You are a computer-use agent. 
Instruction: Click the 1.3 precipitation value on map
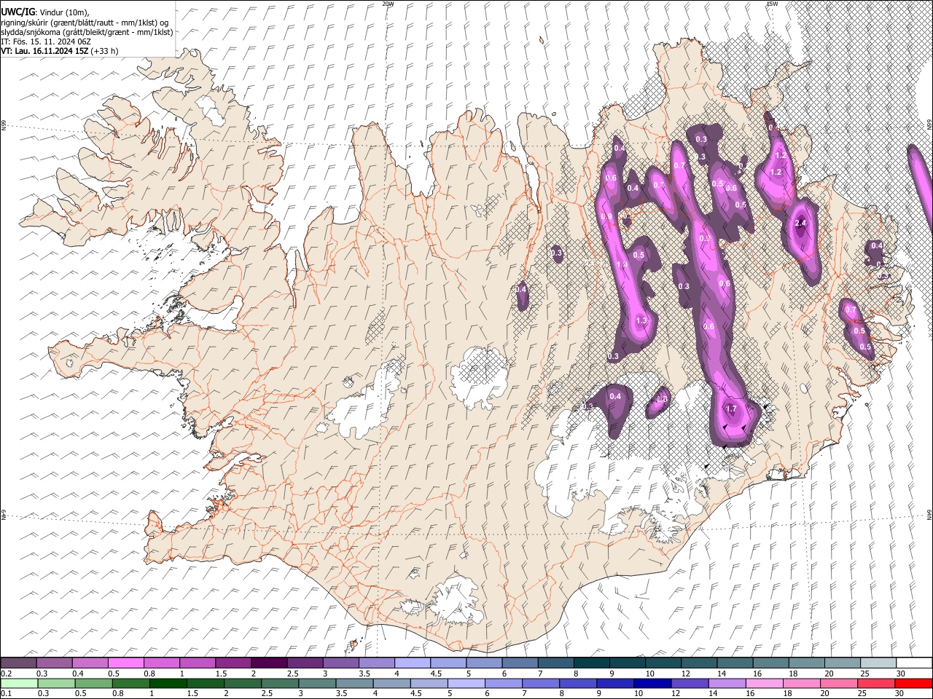[x=641, y=320]
